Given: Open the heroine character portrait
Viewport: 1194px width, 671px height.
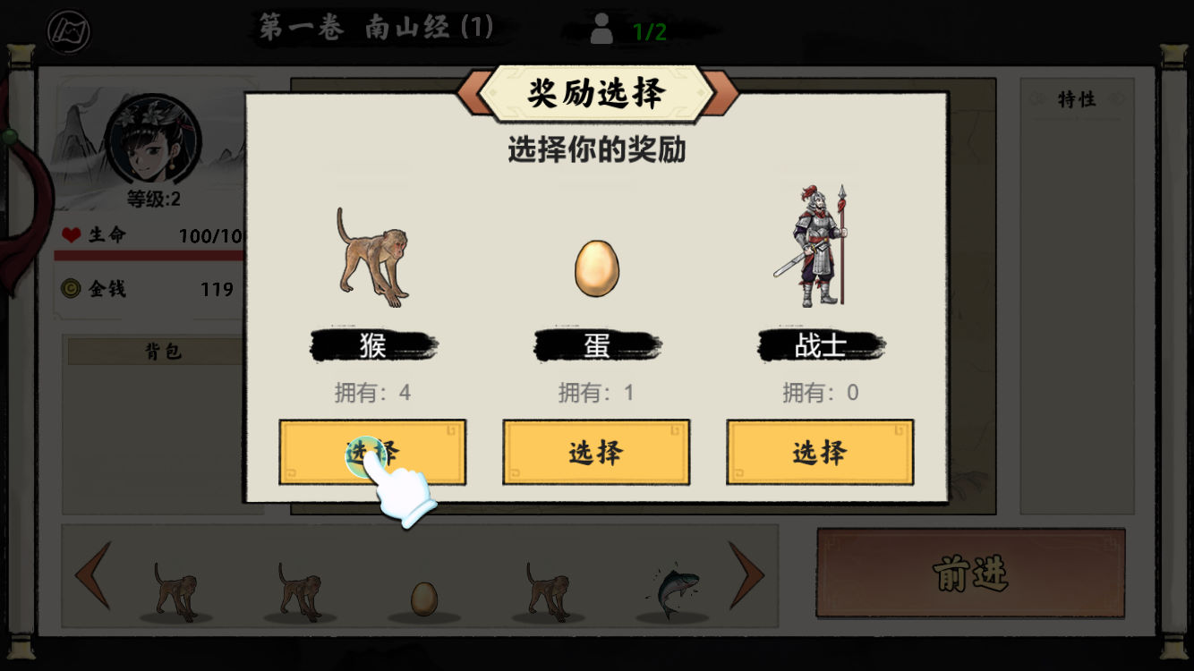Looking at the screenshot, I should point(152,142).
